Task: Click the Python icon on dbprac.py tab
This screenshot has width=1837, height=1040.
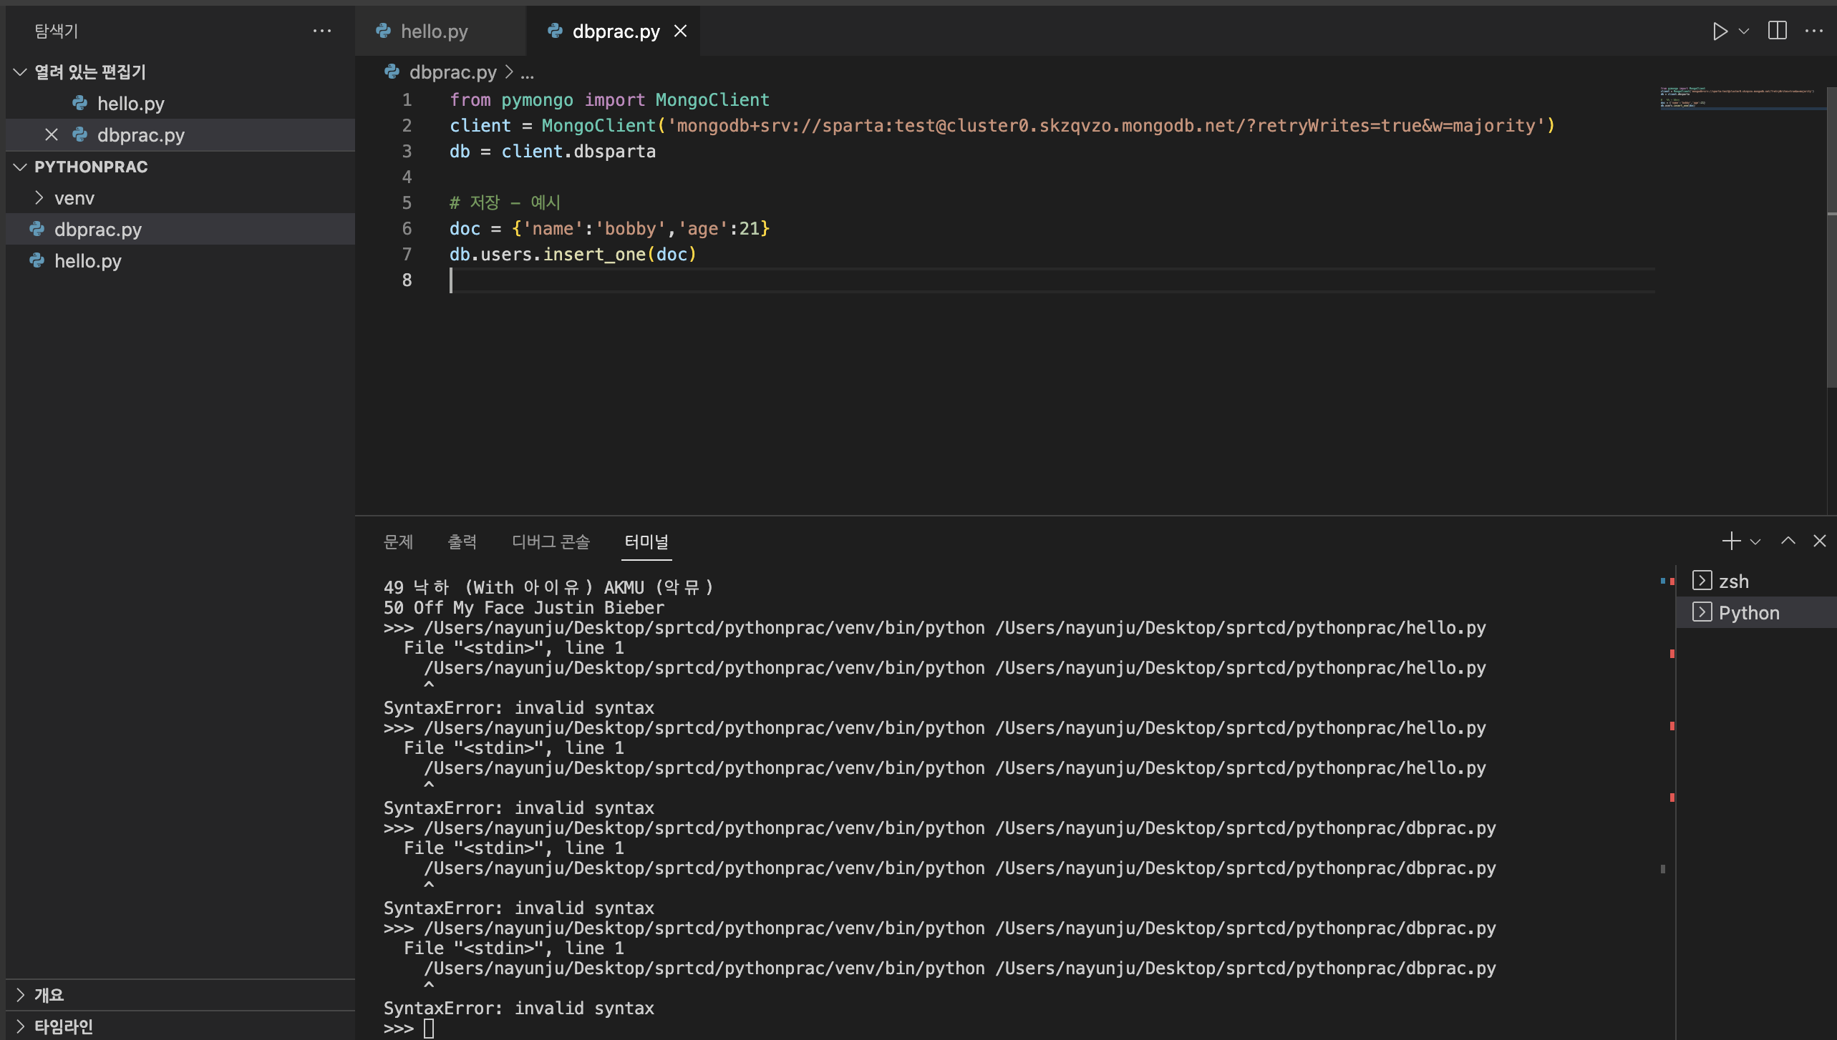Action: [555, 31]
